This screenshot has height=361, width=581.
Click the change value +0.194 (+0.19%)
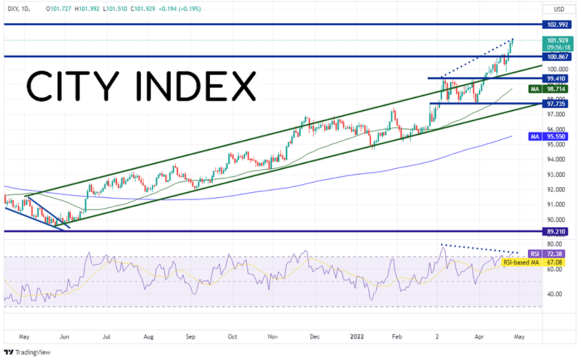[180, 9]
